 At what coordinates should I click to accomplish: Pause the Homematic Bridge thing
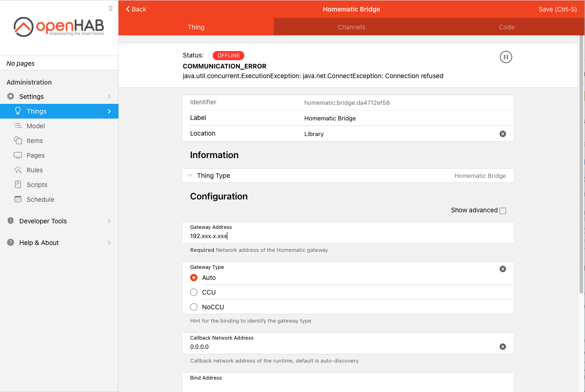506,57
